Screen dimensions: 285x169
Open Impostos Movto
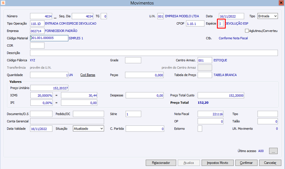(217, 163)
